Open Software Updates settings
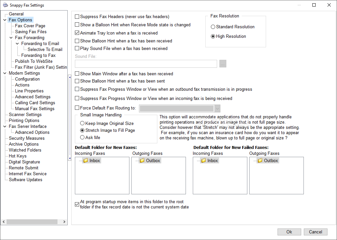337x240 pixels. [25, 180]
